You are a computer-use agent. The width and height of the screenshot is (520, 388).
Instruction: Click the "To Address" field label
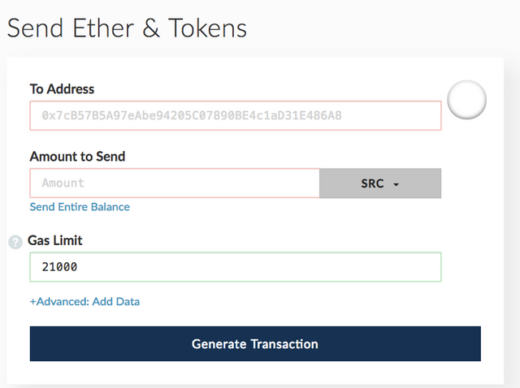(x=62, y=88)
